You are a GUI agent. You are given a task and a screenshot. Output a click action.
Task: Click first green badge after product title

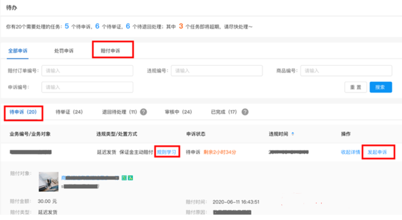pyautogui.click(x=124, y=178)
